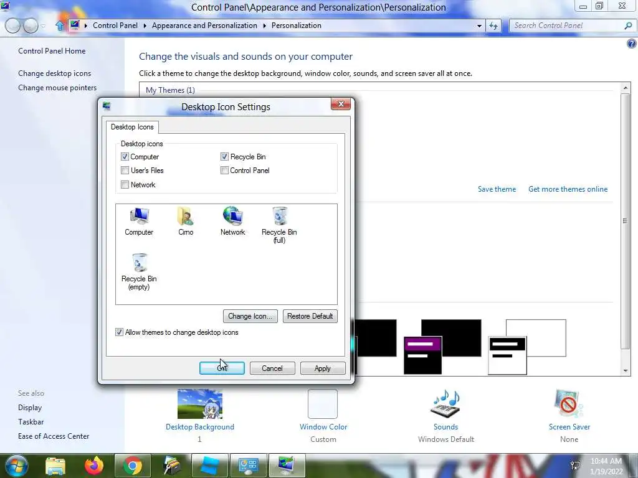Open the WinRAR taskbar icon
Viewport: 638px width, 478px height.
(x=171, y=466)
